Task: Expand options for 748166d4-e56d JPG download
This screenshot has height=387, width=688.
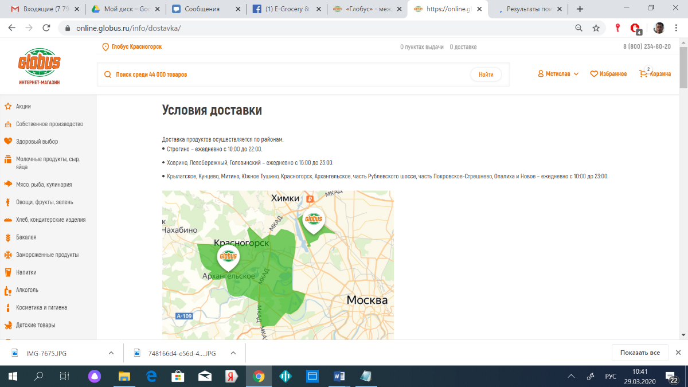Action: click(233, 353)
